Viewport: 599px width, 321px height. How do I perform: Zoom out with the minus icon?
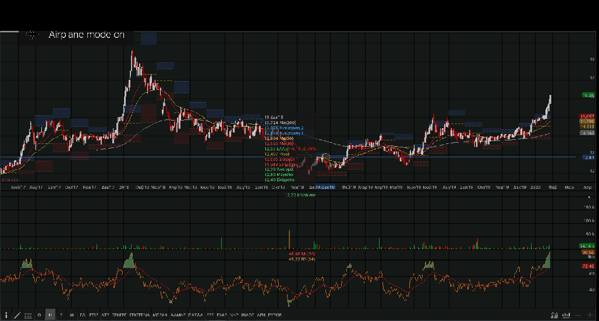(x=577, y=315)
